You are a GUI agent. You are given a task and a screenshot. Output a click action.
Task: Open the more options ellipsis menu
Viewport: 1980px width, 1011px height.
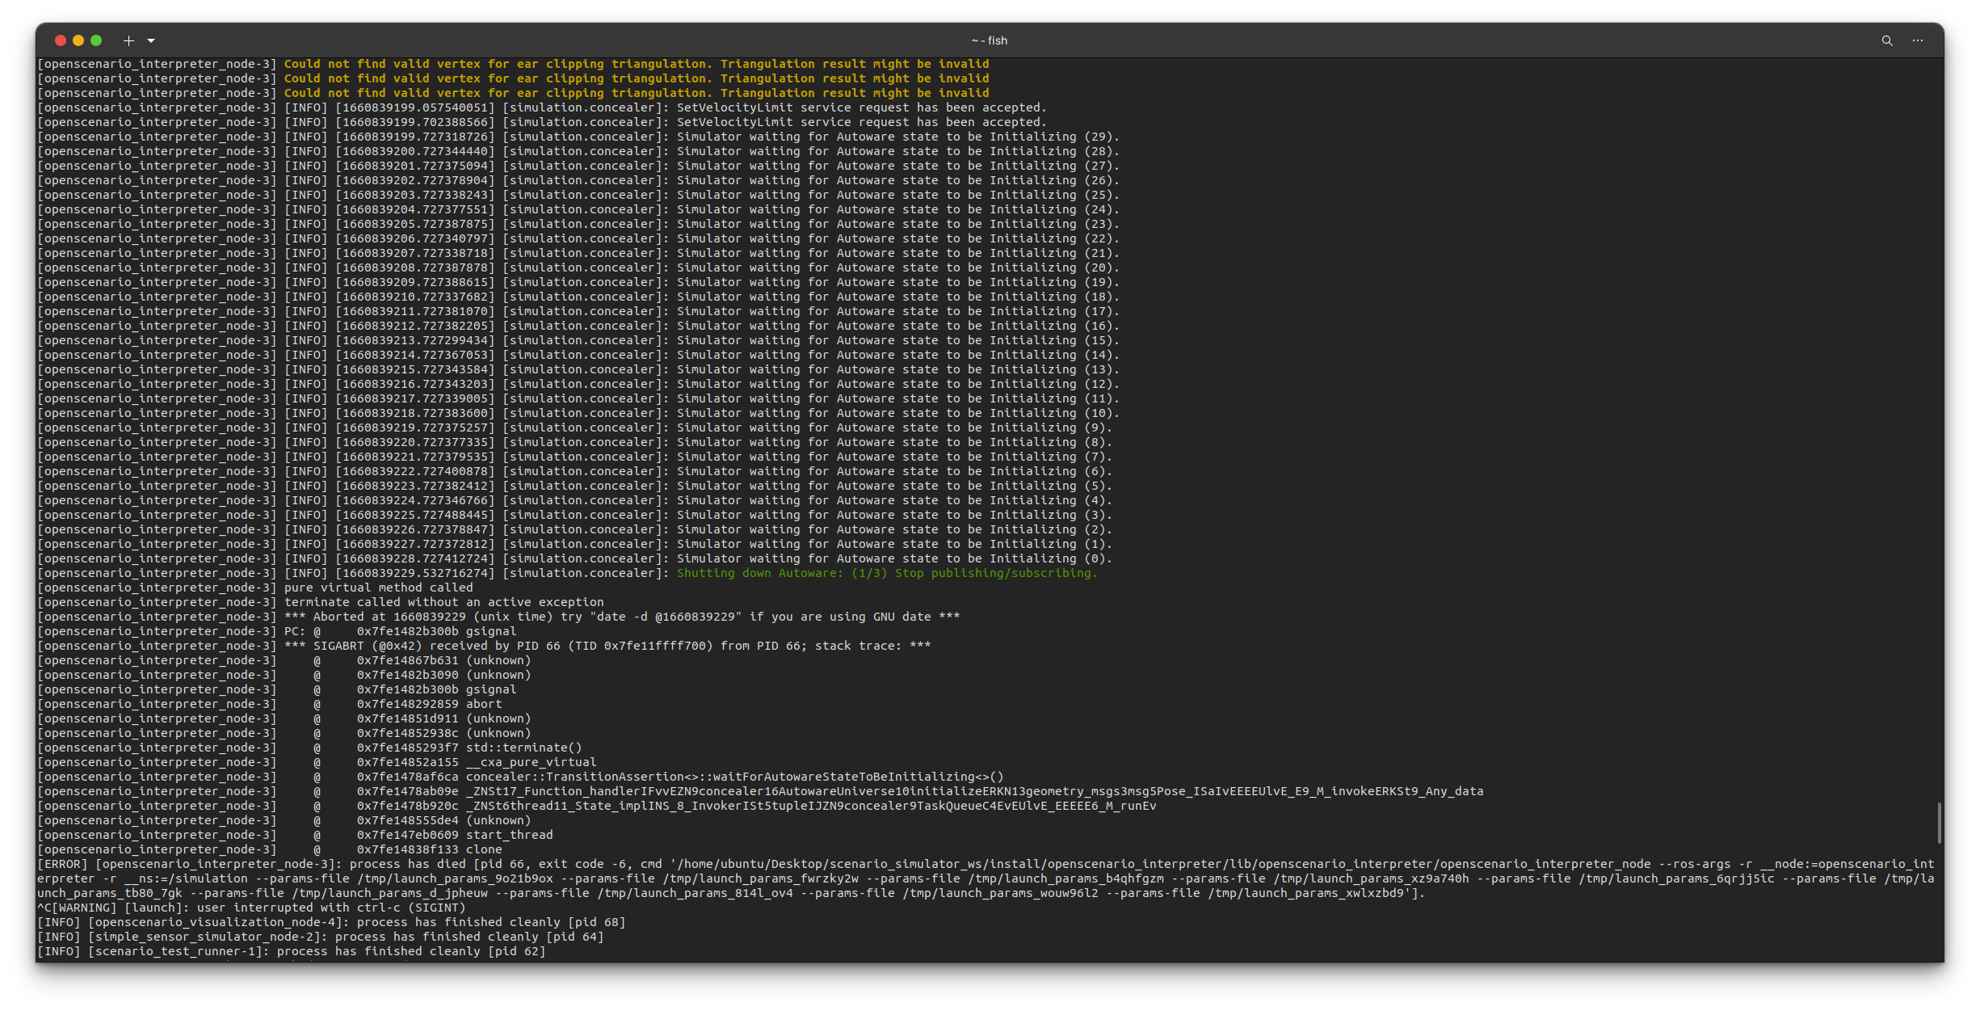coord(1917,40)
